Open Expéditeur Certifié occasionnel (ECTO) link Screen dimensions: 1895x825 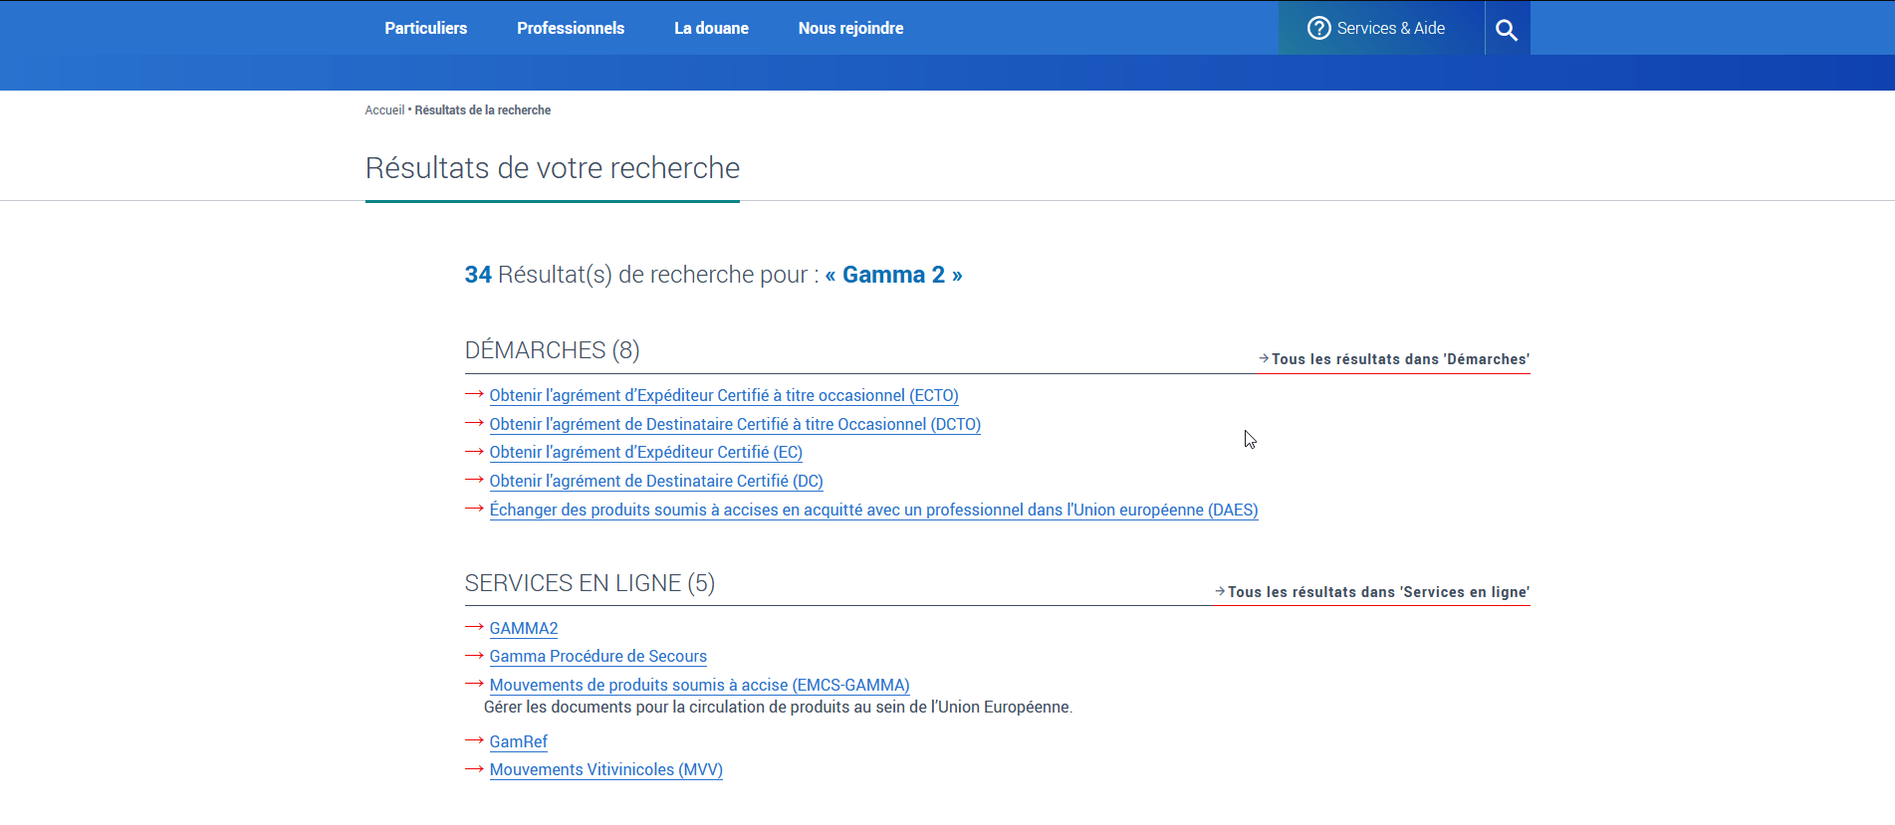[x=723, y=396]
